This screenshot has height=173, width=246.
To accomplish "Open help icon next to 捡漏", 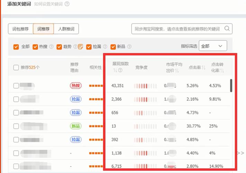I will 105,47.
